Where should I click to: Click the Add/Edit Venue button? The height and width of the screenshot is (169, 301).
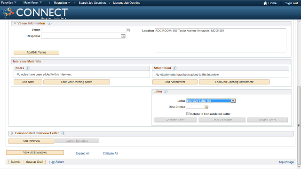pyautogui.click(x=37, y=52)
